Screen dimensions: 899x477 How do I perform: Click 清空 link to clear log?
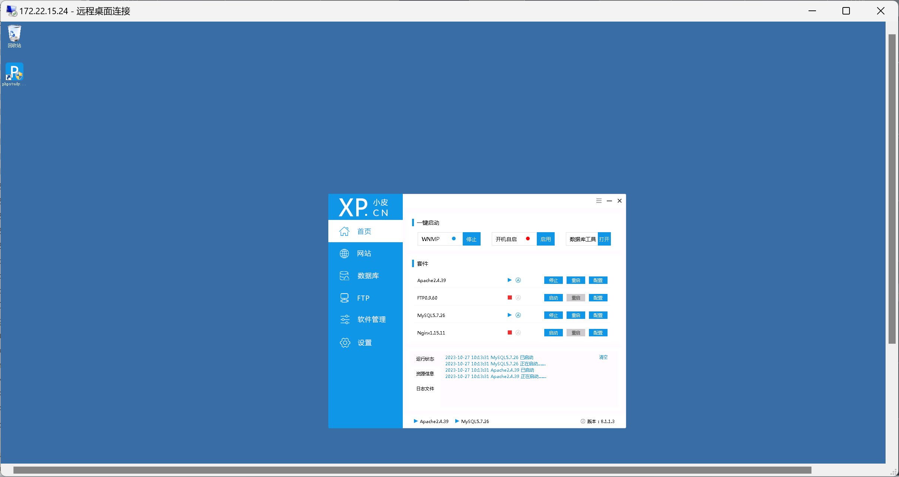click(603, 357)
